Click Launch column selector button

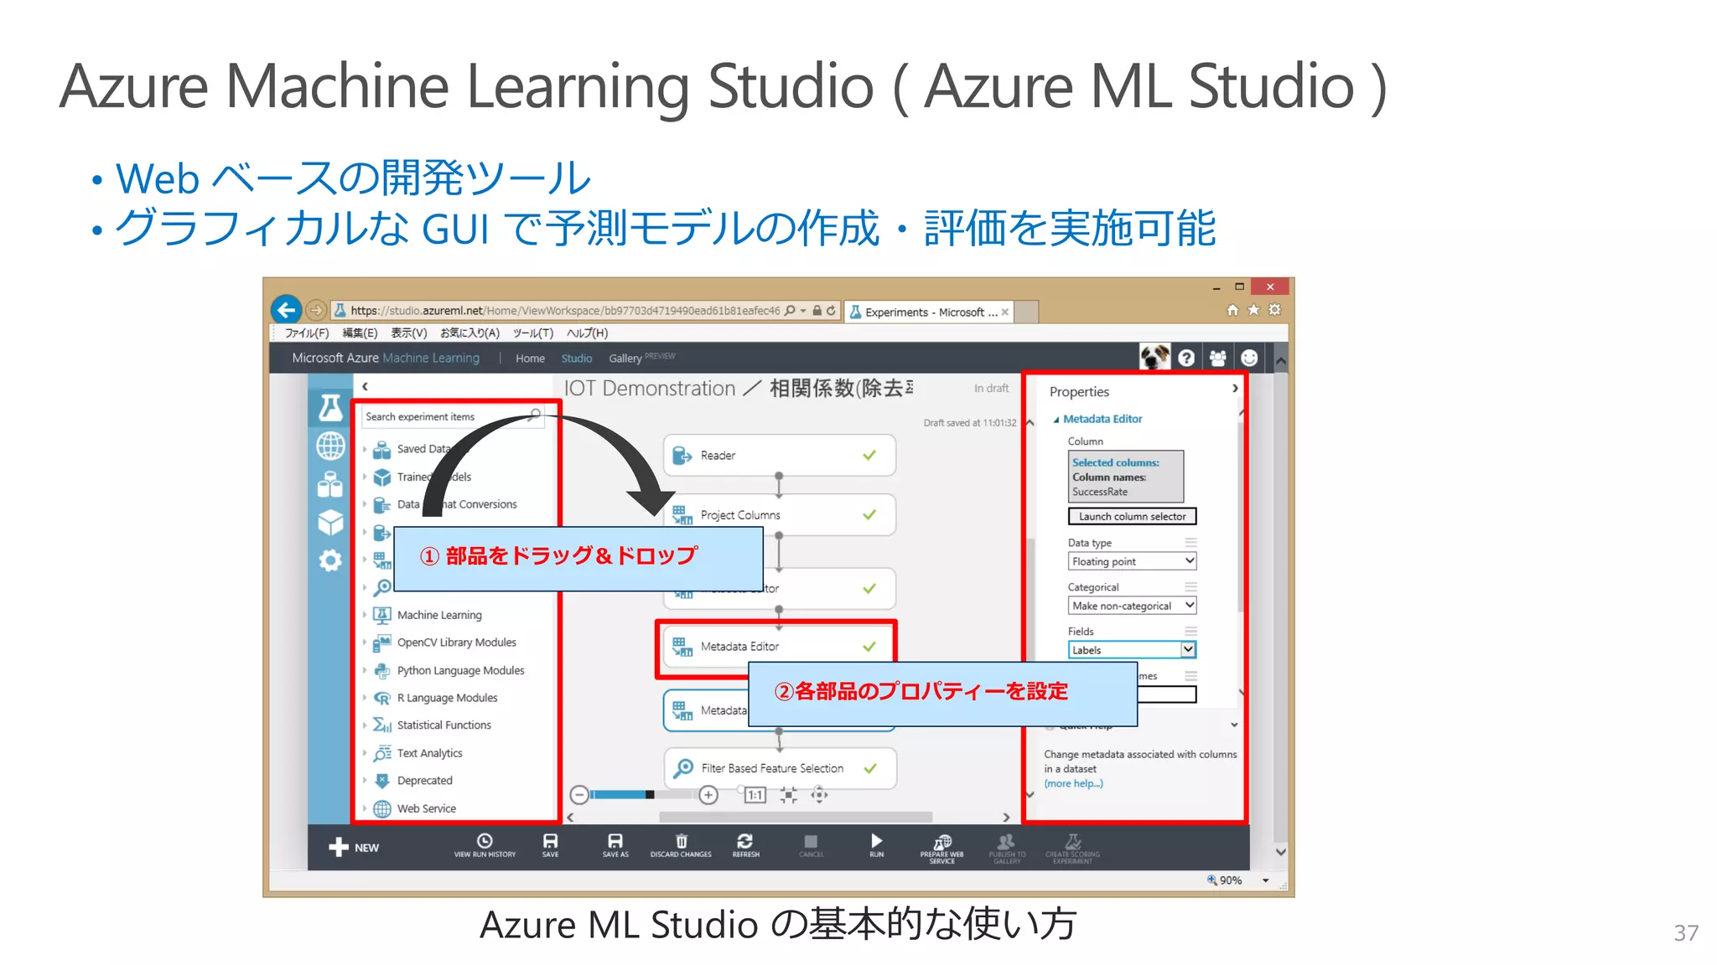click(x=1132, y=517)
